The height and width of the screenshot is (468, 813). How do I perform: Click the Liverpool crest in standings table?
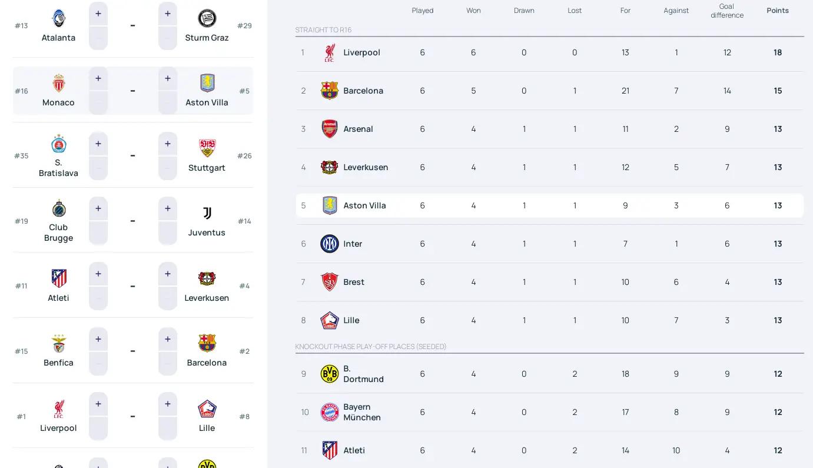coord(329,52)
